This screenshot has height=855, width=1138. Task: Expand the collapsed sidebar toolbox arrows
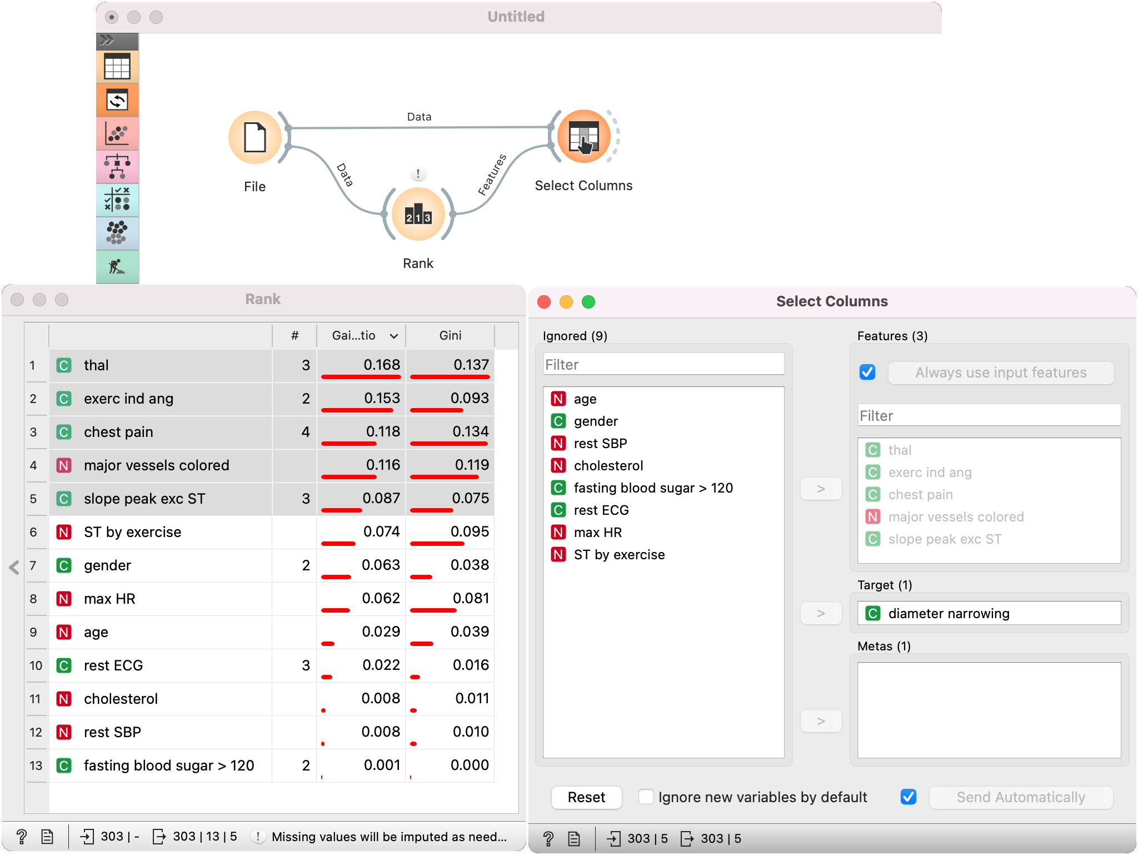coord(107,41)
